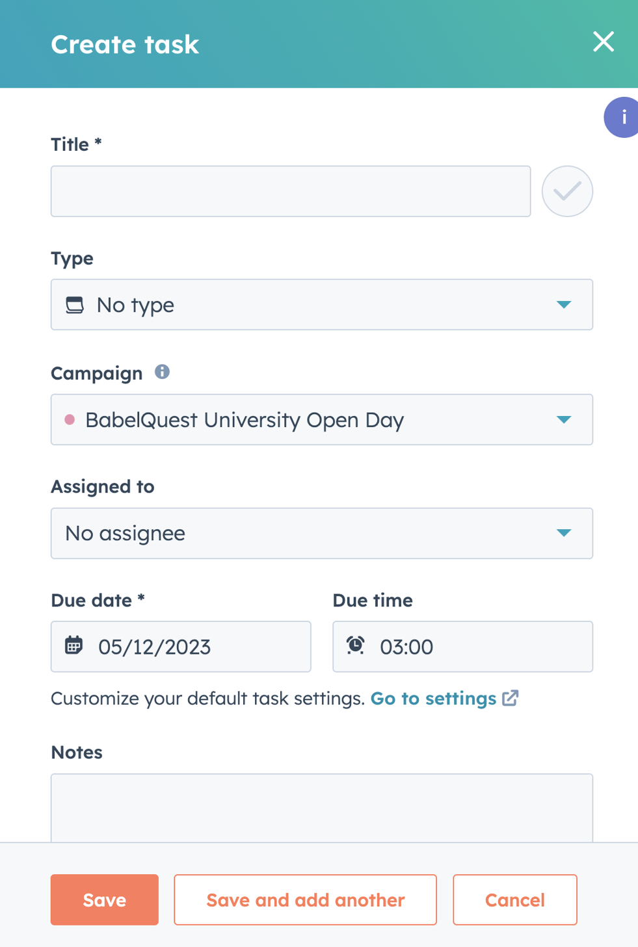The height and width of the screenshot is (947, 638).
Task: Click Save and add another
Action: click(x=305, y=900)
